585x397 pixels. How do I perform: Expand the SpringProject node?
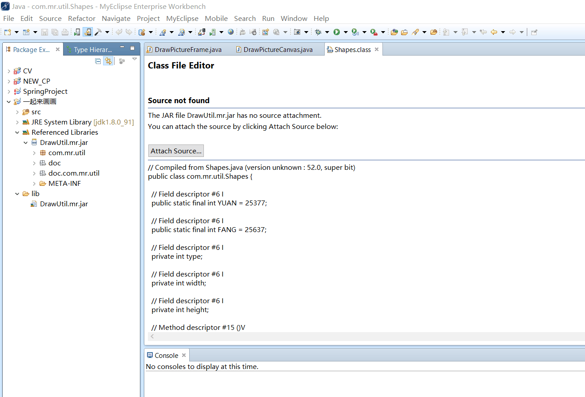(9, 92)
